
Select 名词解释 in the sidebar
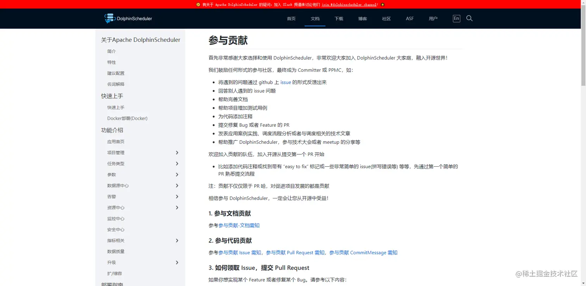[116, 84]
